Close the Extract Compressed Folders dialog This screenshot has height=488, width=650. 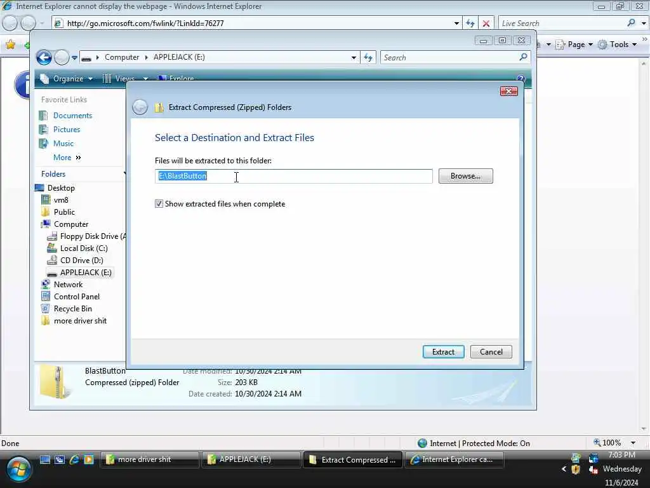(x=508, y=91)
